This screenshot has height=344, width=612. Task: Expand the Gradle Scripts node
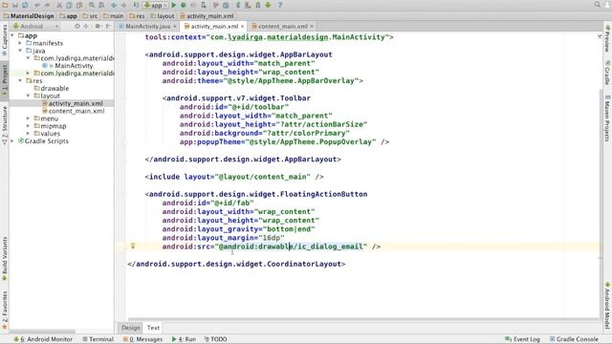click(x=12, y=141)
